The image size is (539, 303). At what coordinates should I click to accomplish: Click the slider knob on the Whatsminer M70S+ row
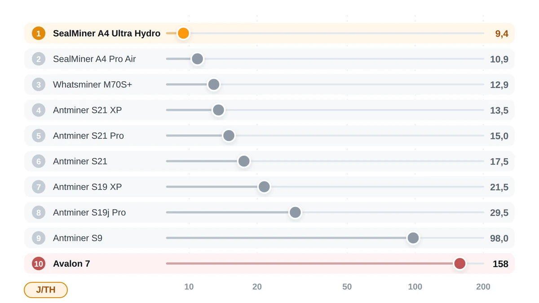(x=214, y=84)
